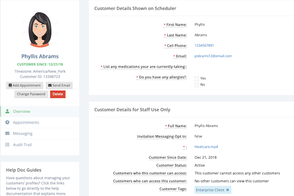This screenshot has width=294, height=196.
Task: Open the Healtcare.mp4 file link
Action: point(206,147)
